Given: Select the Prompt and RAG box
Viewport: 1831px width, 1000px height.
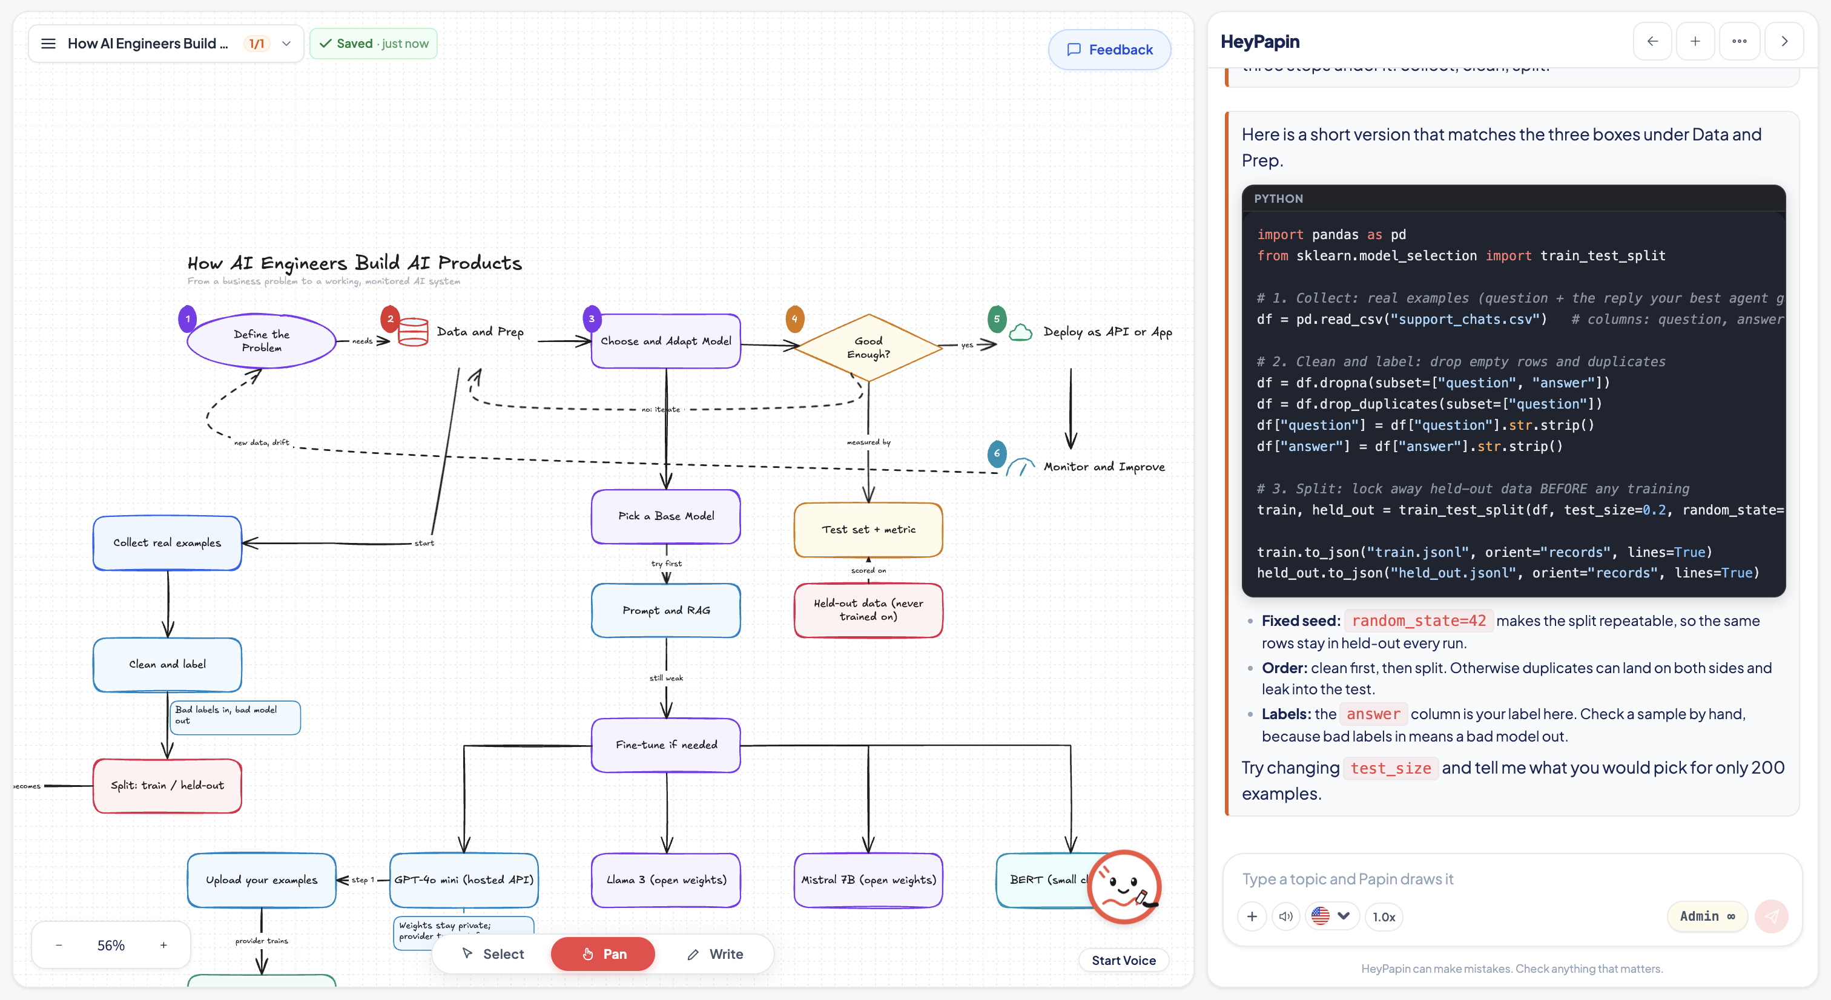Looking at the screenshot, I should click(x=666, y=611).
